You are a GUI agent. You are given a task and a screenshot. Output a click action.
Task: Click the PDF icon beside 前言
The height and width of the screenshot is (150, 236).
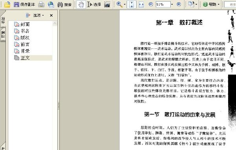click(x=17, y=44)
